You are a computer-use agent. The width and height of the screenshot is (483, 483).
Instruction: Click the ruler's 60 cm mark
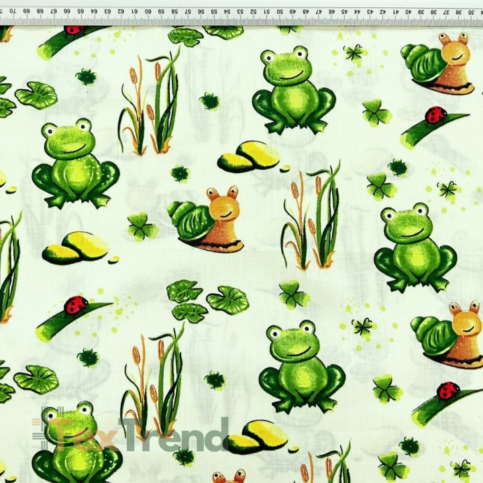click(x=148, y=12)
